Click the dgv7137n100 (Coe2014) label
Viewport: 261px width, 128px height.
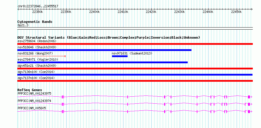pyautogui.click(x=36, y=78)
